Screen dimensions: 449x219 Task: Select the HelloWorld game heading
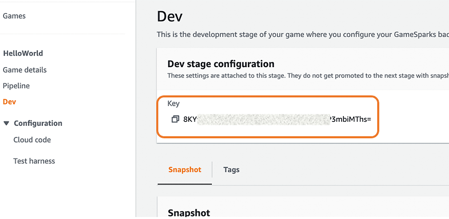(23, 53)
